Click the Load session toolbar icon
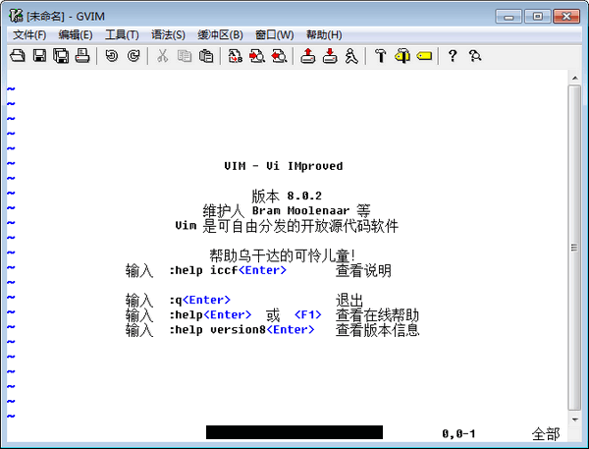 (307, 56)
